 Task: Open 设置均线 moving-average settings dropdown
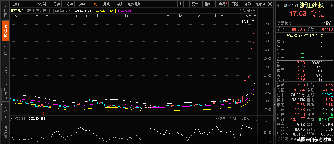tap(247, 11)
